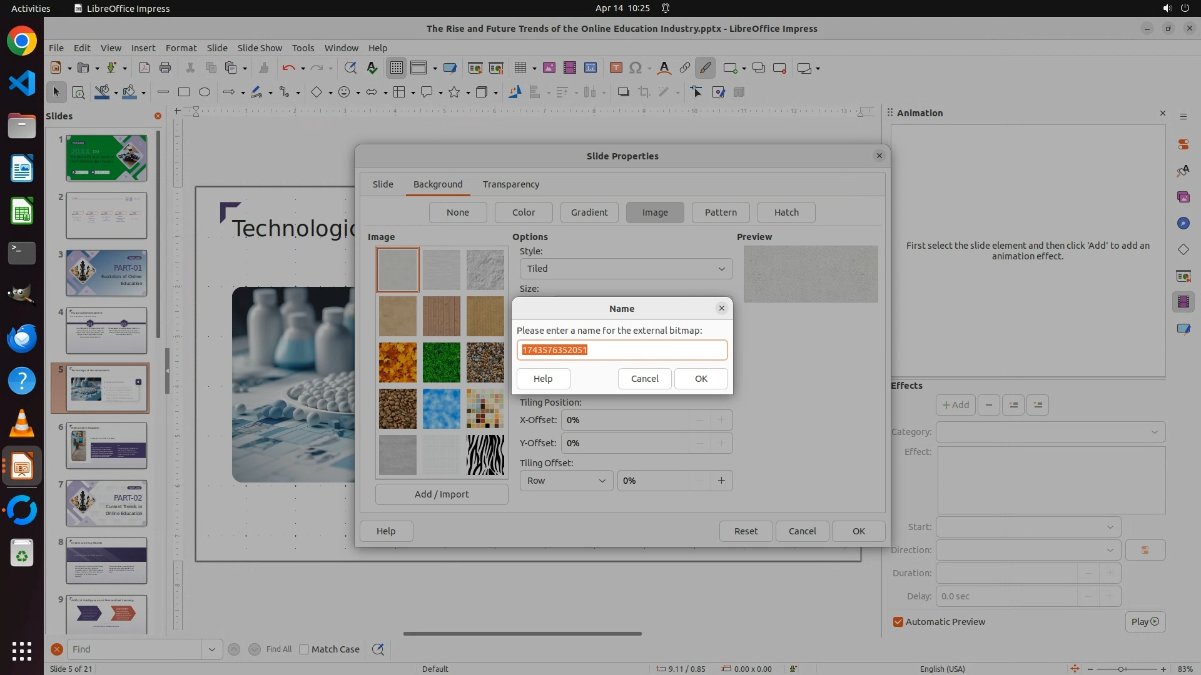The height and width of the screenshot is (675, 1201).
Task: Expand the Tiling Offset Row dropdown
Action: [565, 481]
